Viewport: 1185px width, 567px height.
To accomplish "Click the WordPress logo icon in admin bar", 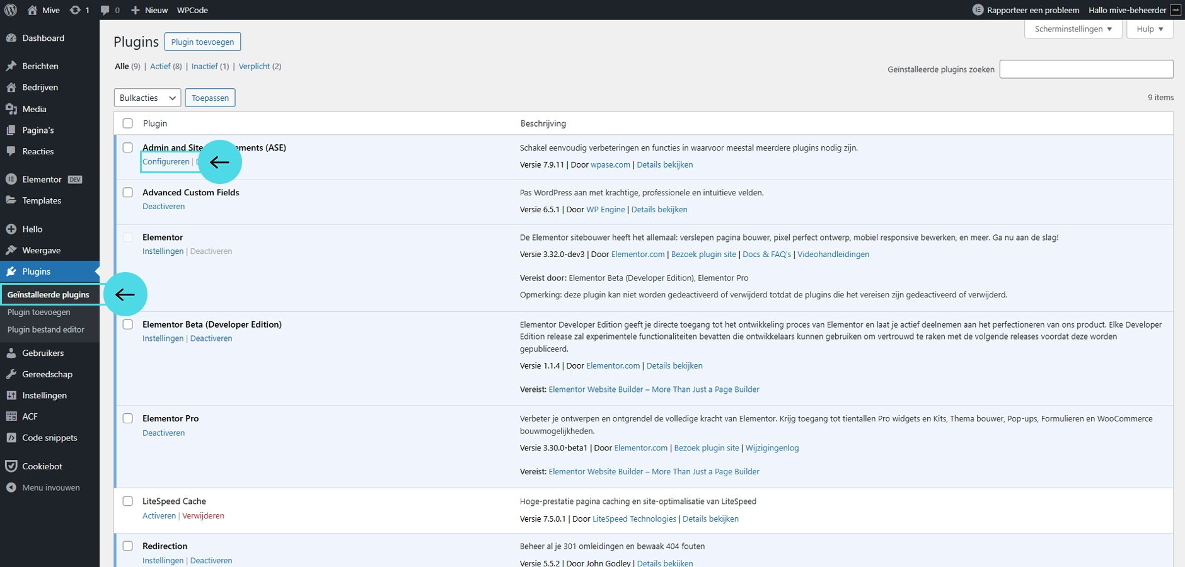I will pyautogui.click(x=11, y=10).
